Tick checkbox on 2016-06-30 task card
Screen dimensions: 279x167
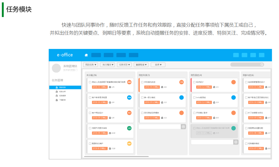tap(142, 82)
